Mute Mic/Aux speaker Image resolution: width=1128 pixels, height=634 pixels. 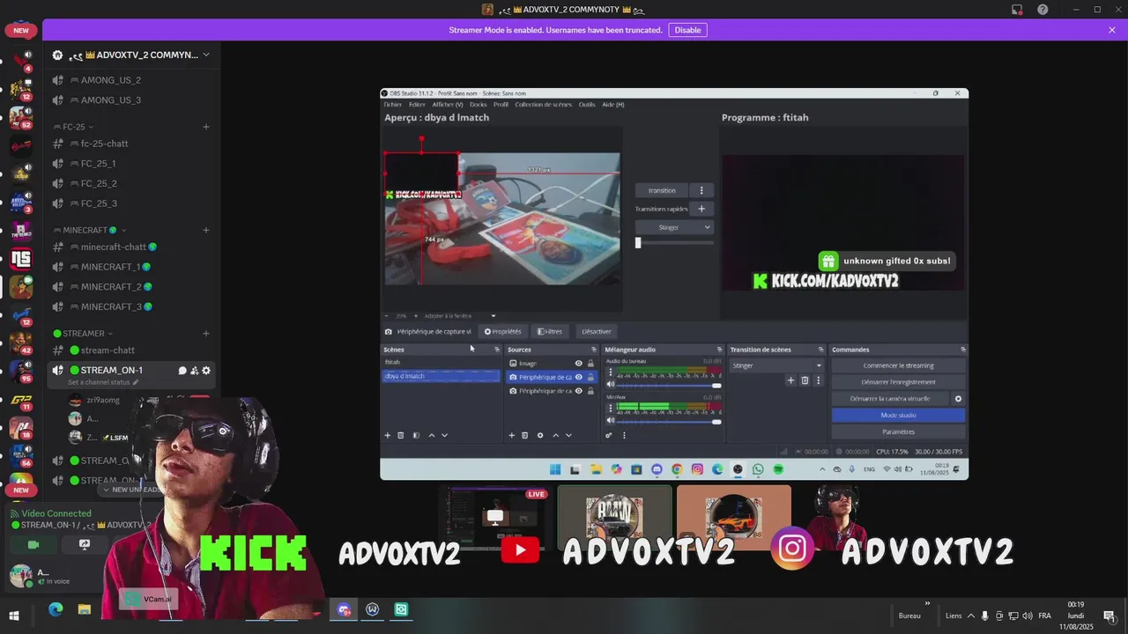(x=610, y=421)
